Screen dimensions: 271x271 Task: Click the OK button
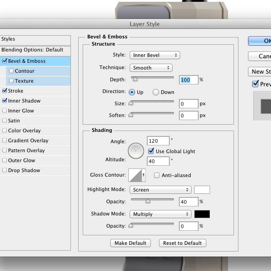coord(260,41)
